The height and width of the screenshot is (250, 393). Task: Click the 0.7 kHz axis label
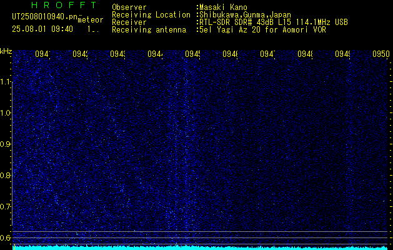coord(6,207)
